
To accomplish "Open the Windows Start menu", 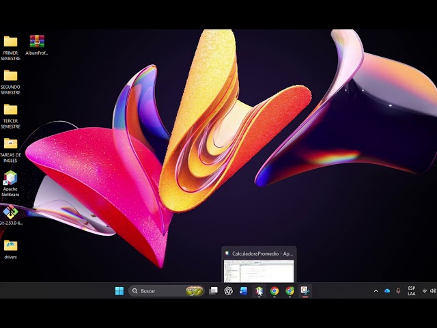I will coord(119,291).
